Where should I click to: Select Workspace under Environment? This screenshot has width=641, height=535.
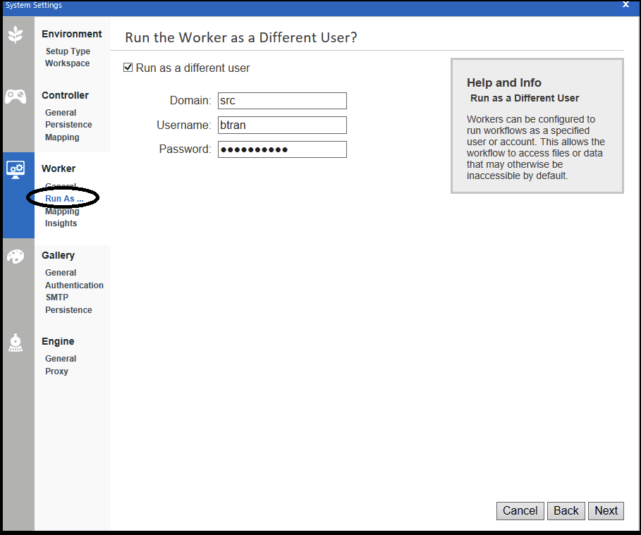click(66, 63)
